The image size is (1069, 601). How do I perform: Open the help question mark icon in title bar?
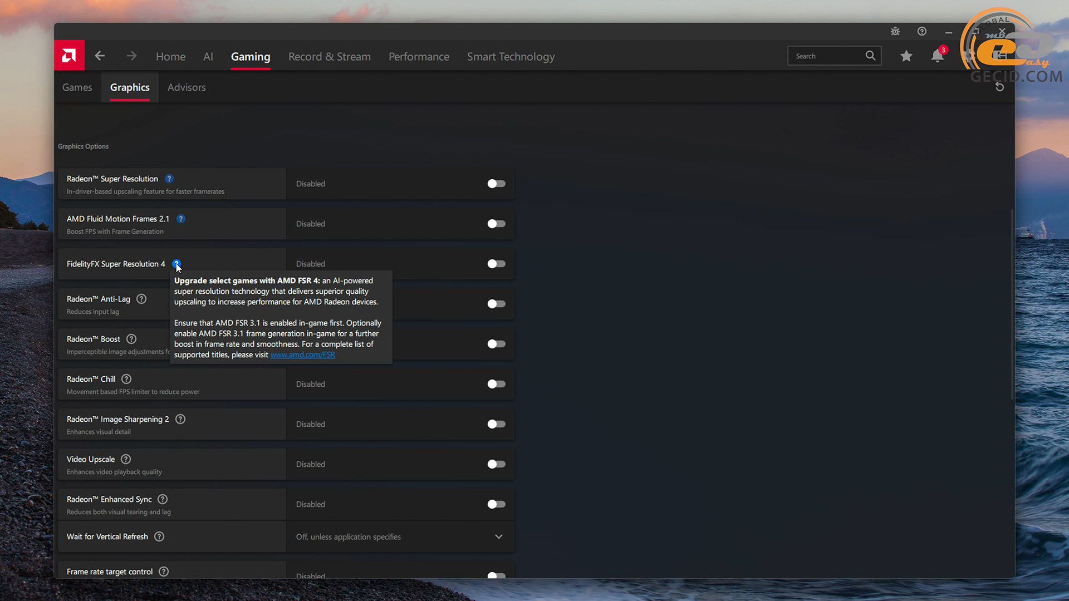(x=922, y=32)
